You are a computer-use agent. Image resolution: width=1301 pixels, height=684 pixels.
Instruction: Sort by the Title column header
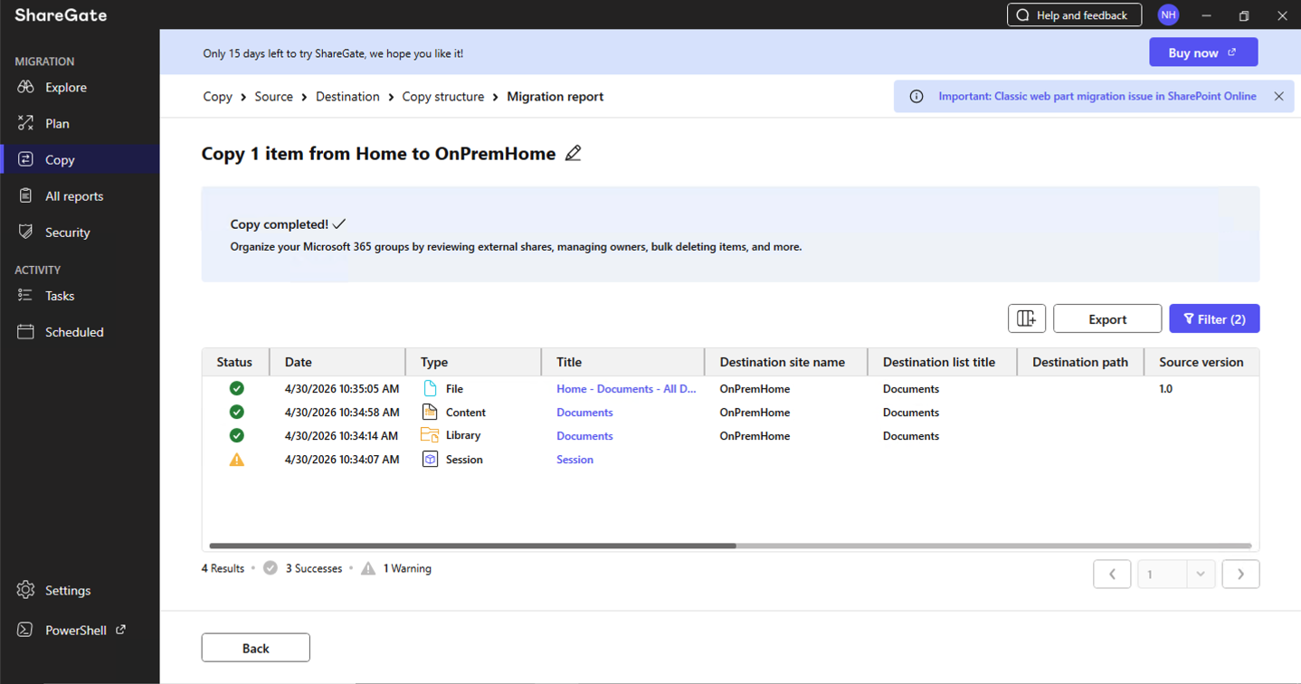pyautogui.click(x=622, y=362)
